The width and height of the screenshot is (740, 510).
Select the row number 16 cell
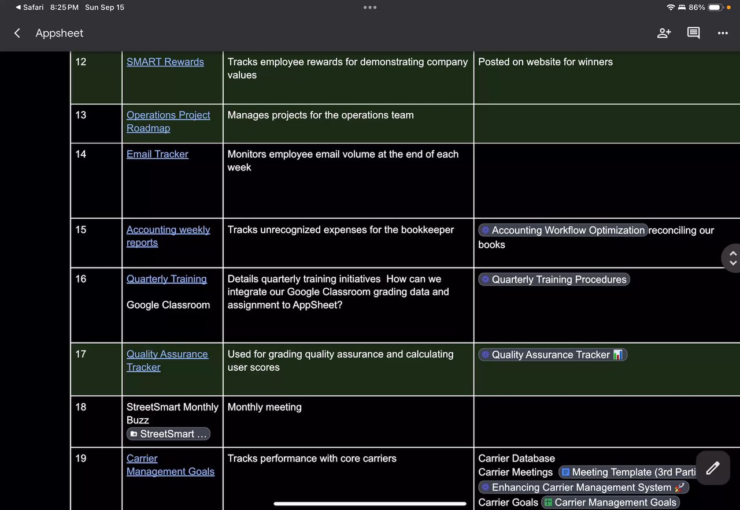96,305
